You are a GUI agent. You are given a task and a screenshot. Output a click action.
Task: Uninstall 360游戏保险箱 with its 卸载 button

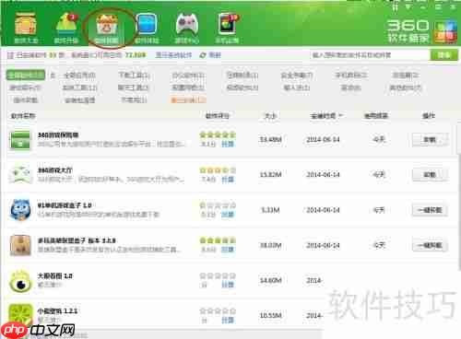point(430,140)
